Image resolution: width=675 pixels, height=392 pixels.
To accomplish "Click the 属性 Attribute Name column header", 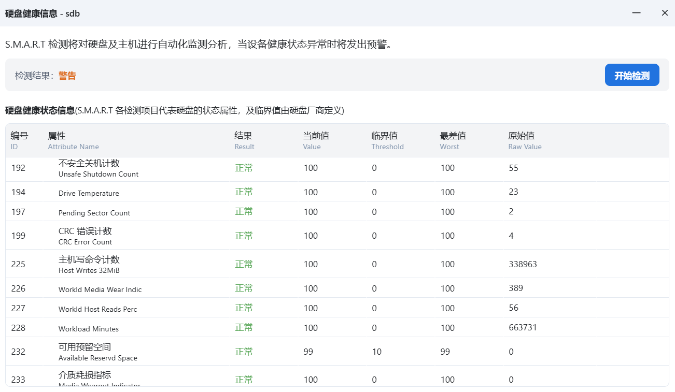I will pyautogui.click(x=73, y=140).
